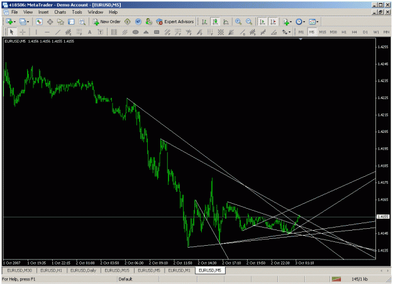Click the 1.4155 current price label
The image size is (393, 284).
point(383,216)
